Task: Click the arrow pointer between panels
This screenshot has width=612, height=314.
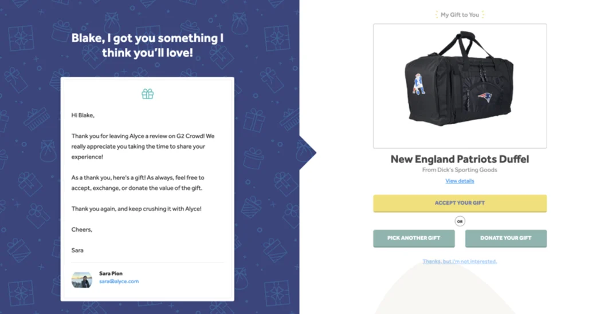Action: pyautogui.click(x=308, y=153)
